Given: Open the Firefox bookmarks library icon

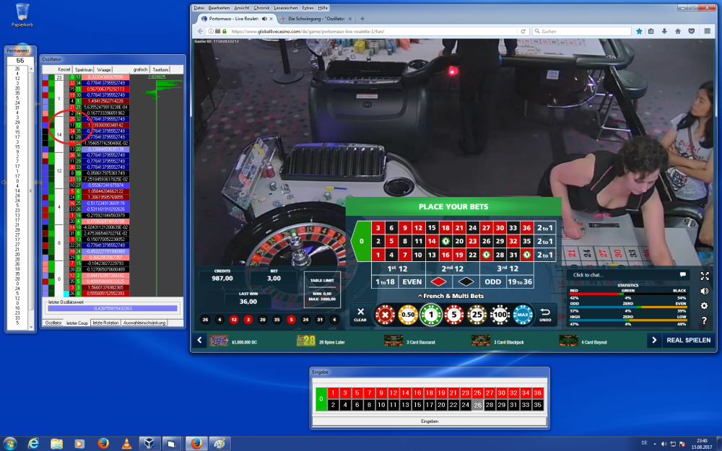Looking at the screenshot, I should pyautogui.click(x=651, y=31).
